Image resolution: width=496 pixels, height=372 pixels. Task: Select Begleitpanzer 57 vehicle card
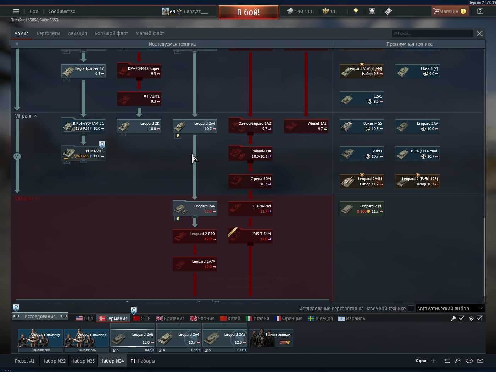(83, 71)
